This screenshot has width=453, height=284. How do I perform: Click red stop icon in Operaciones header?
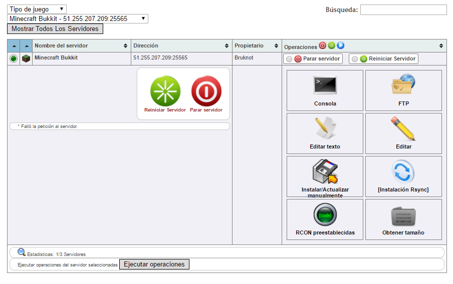point(322,45)
